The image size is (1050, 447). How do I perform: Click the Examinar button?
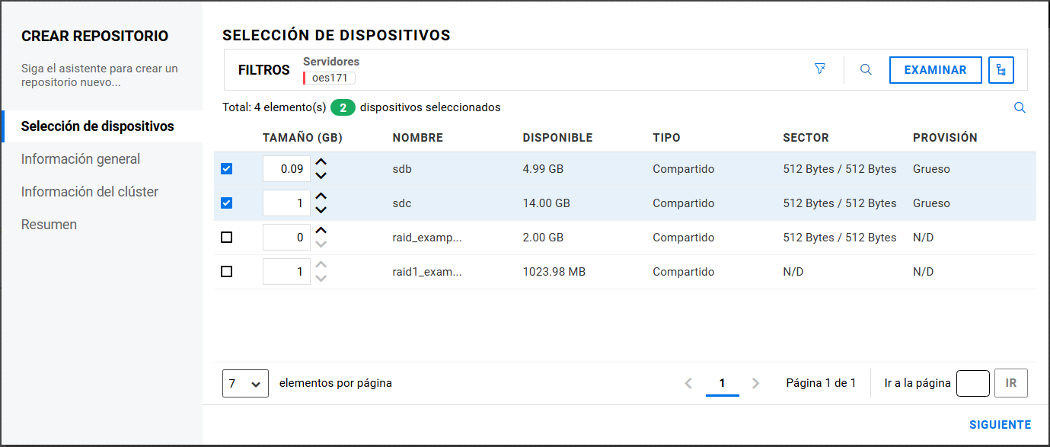935,70
